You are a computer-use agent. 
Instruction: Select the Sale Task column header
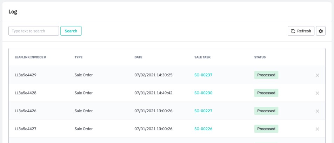point(202,57)
